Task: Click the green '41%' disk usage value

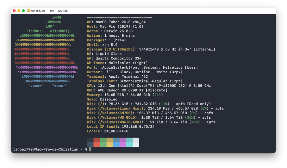Action: 195,122
